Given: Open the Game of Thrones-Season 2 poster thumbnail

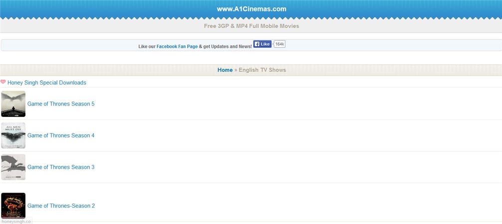Looking at the screenshot, I should [13, 206].
